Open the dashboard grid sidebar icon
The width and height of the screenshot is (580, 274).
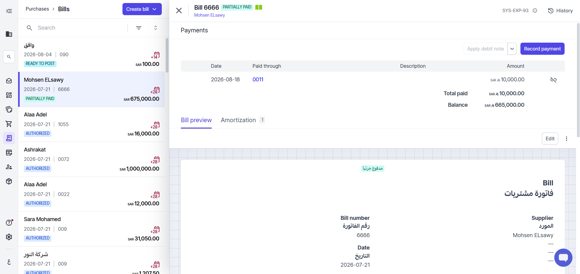[9, 95]
